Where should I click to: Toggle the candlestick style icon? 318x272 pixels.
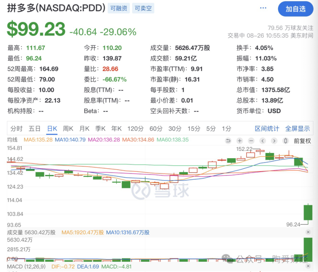286,141
